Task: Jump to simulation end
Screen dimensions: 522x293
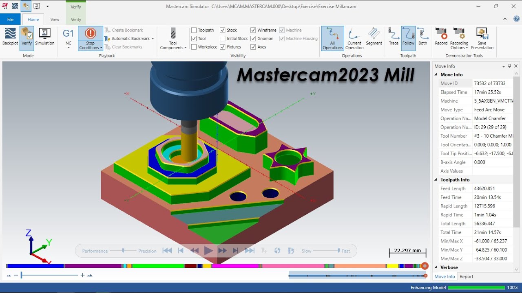Action: tap(250, 251)
